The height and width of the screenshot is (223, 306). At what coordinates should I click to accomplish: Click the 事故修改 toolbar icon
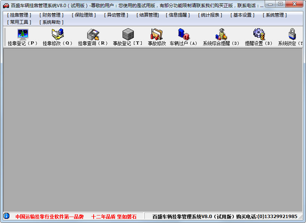point(157,34)
